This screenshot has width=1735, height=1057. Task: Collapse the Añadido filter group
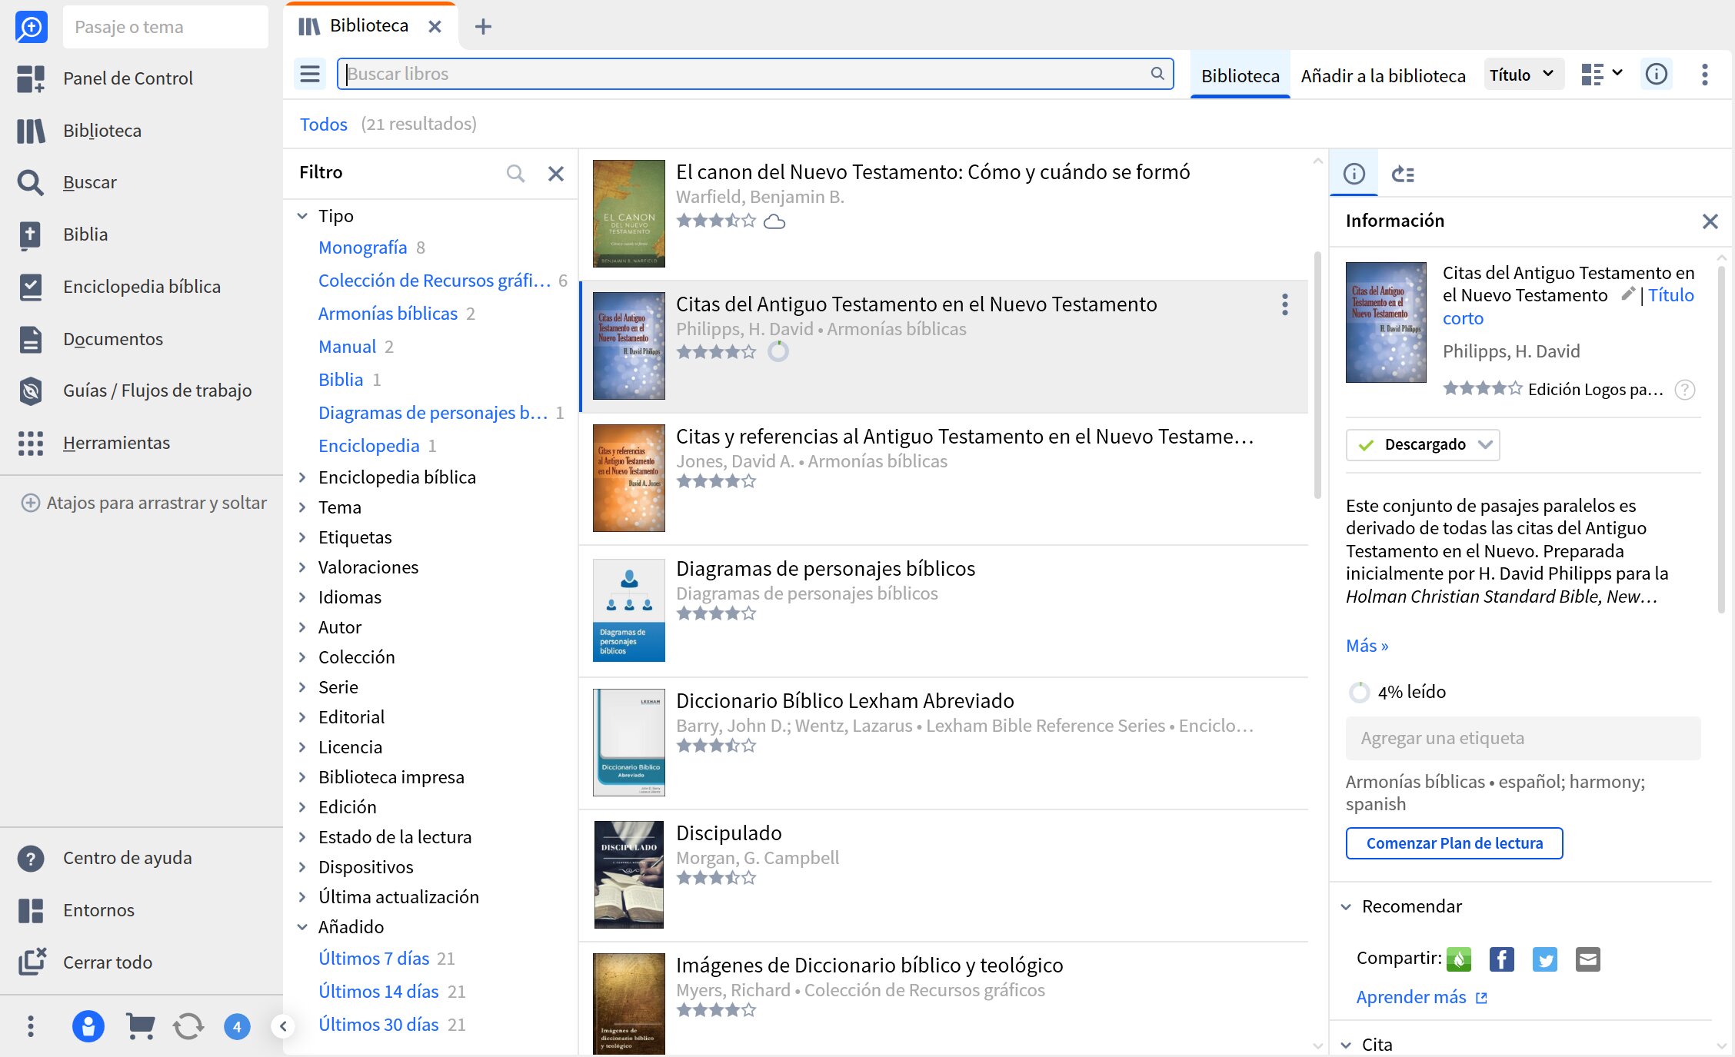302,927
